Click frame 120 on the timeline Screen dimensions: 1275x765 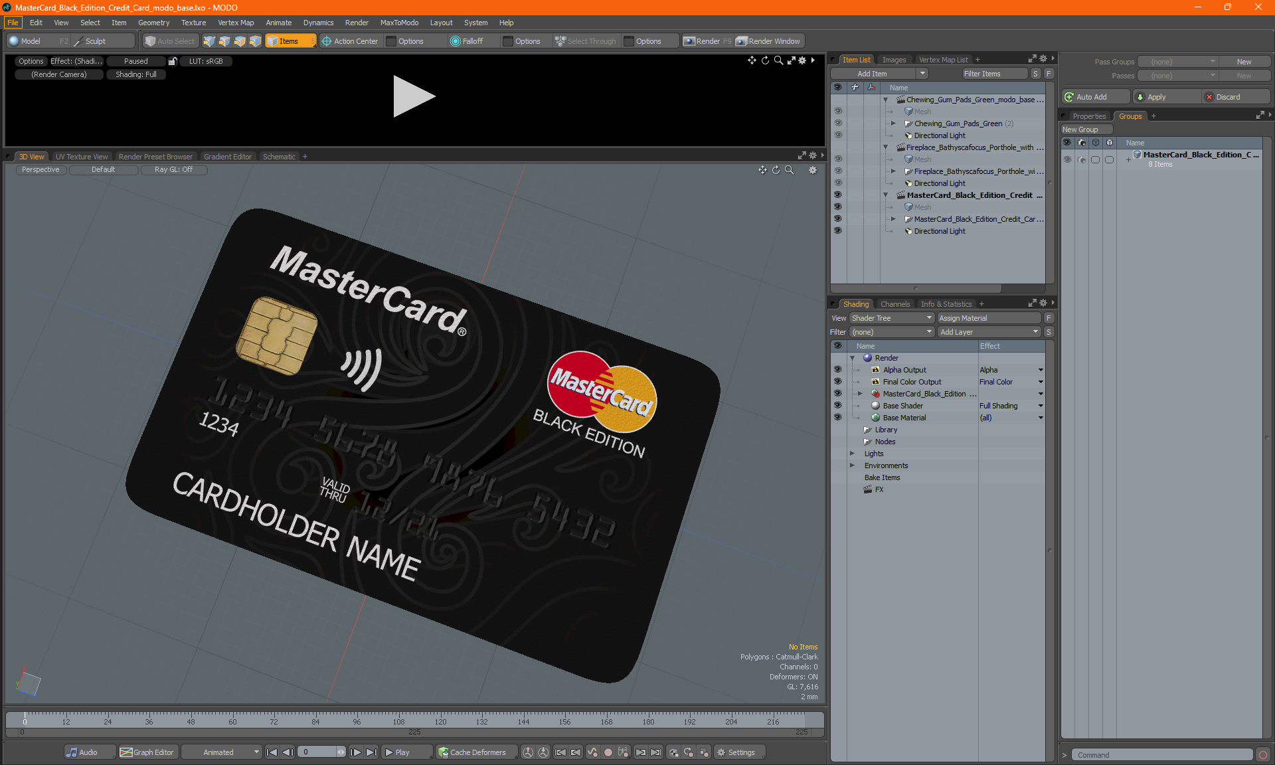pyautogui.click(x=440, y=721)
